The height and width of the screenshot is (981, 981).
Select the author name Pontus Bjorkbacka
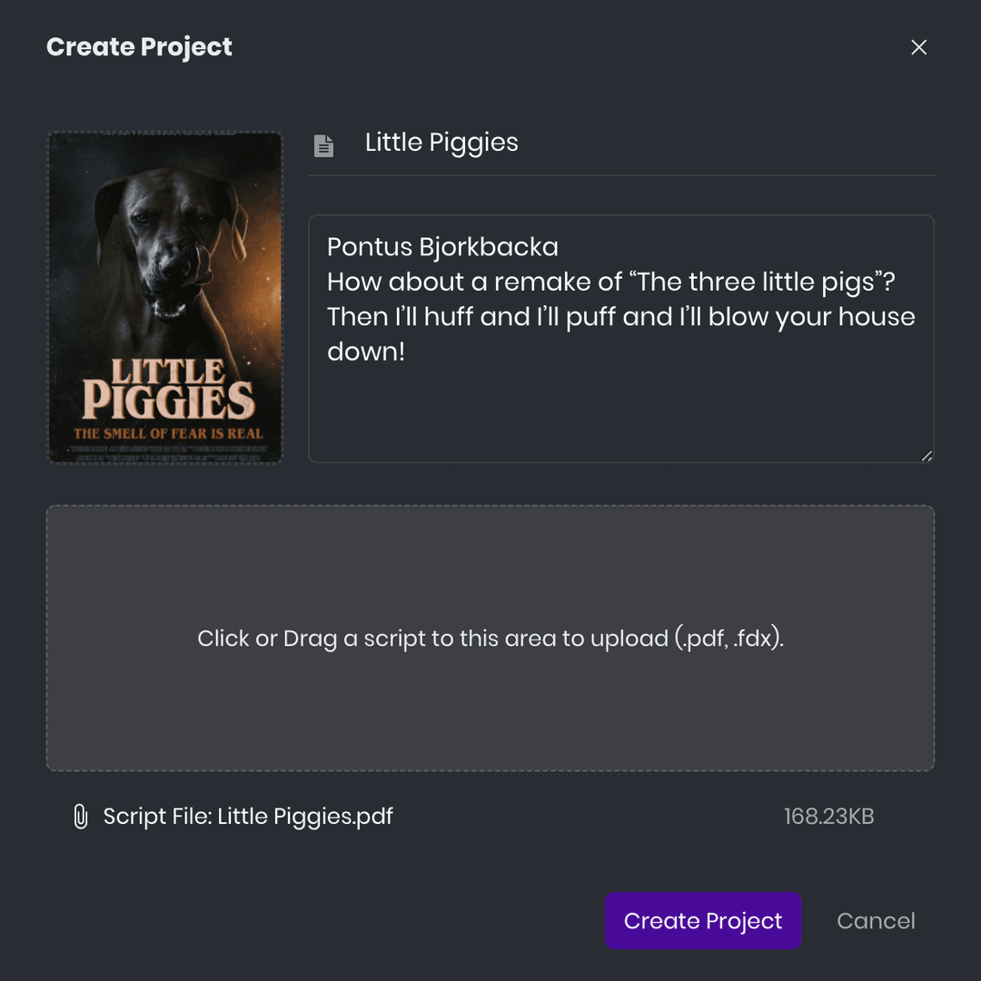(443, 246)
